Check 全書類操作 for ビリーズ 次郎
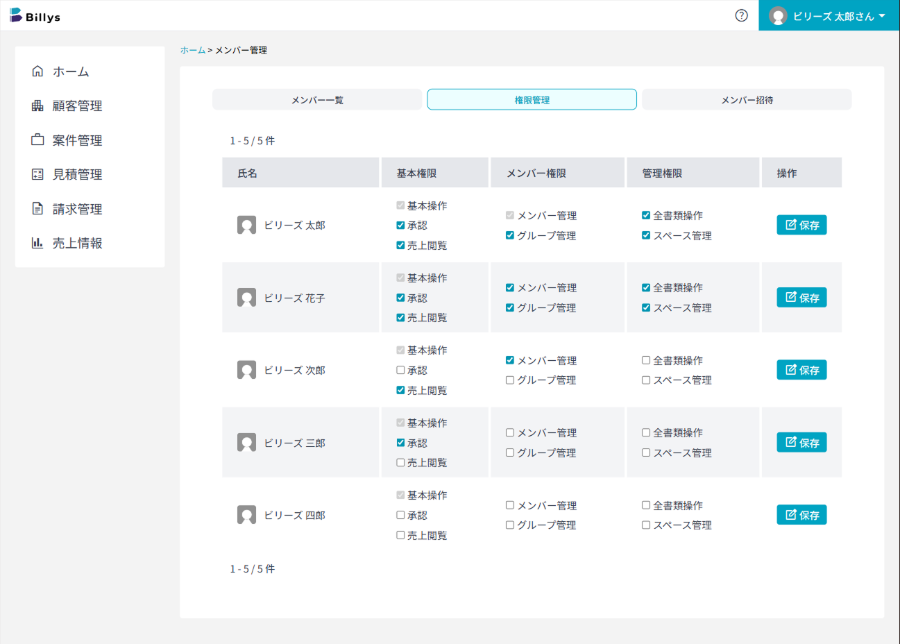Viewport: 900px width, 644px height. point(646,360)
